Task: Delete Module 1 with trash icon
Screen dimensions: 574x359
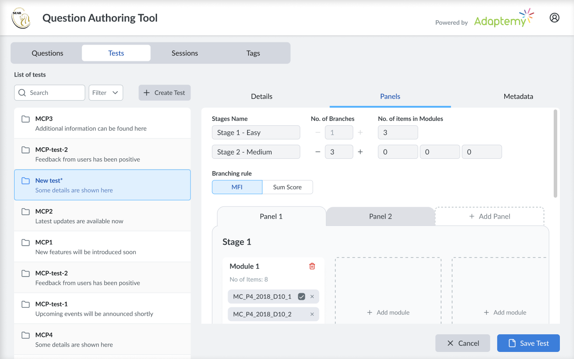Action: [312, 266]
